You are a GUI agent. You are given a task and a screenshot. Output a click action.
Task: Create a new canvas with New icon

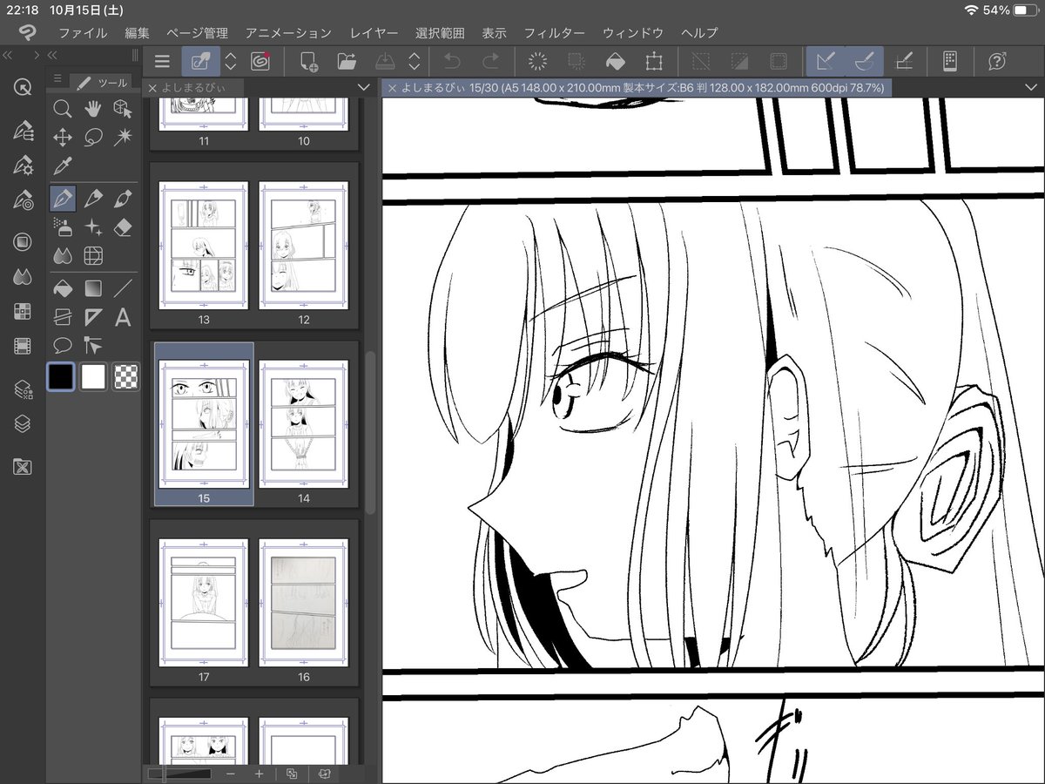coord(308,61)
